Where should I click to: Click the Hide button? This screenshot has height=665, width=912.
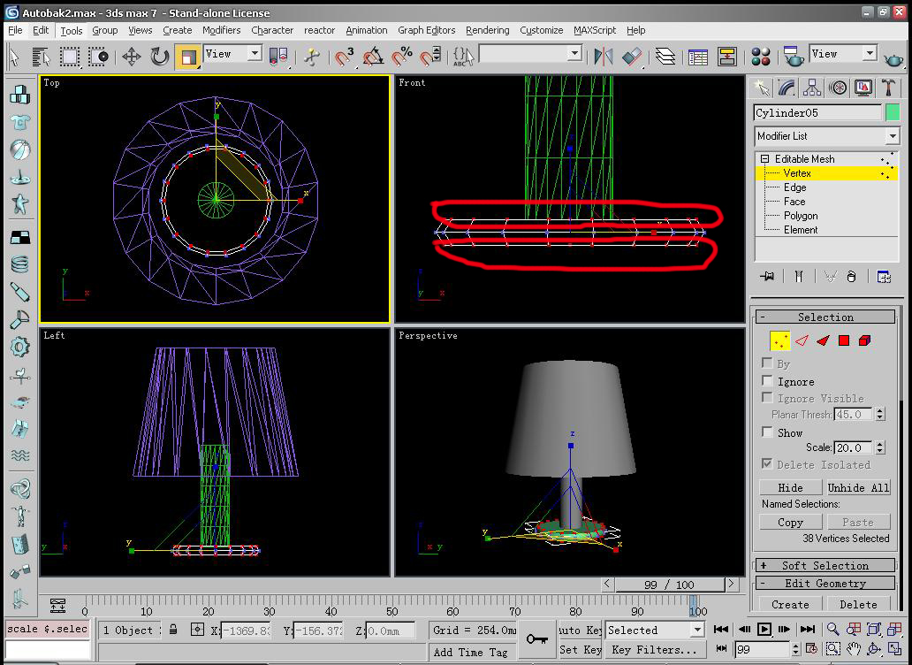point(790,487)
